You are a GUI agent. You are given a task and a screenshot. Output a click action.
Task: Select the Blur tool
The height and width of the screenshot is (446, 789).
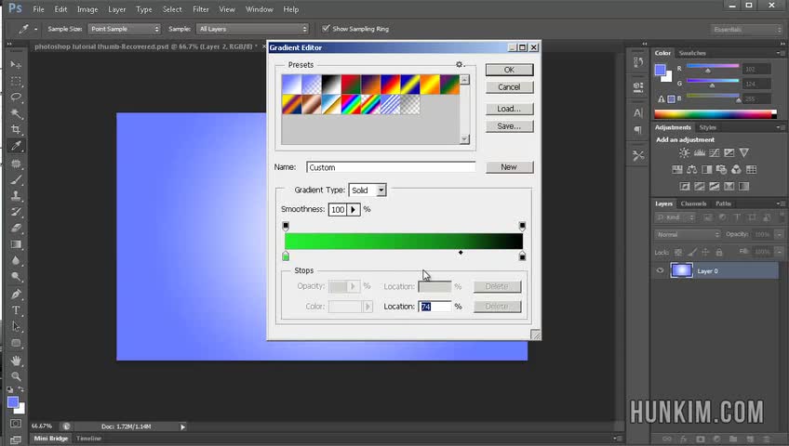16,260
